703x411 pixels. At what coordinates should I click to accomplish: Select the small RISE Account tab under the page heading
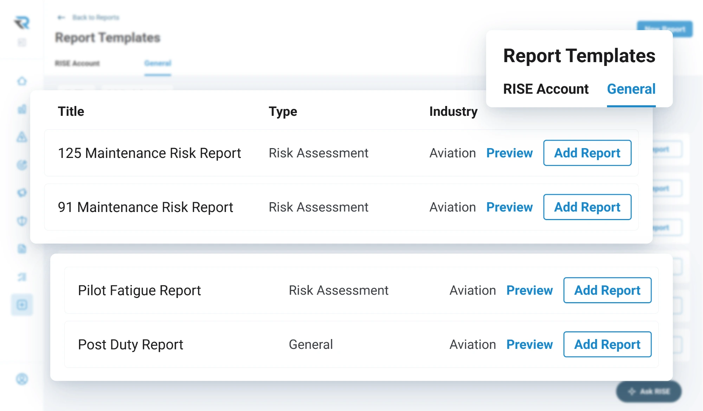click(x=77, y=64)
